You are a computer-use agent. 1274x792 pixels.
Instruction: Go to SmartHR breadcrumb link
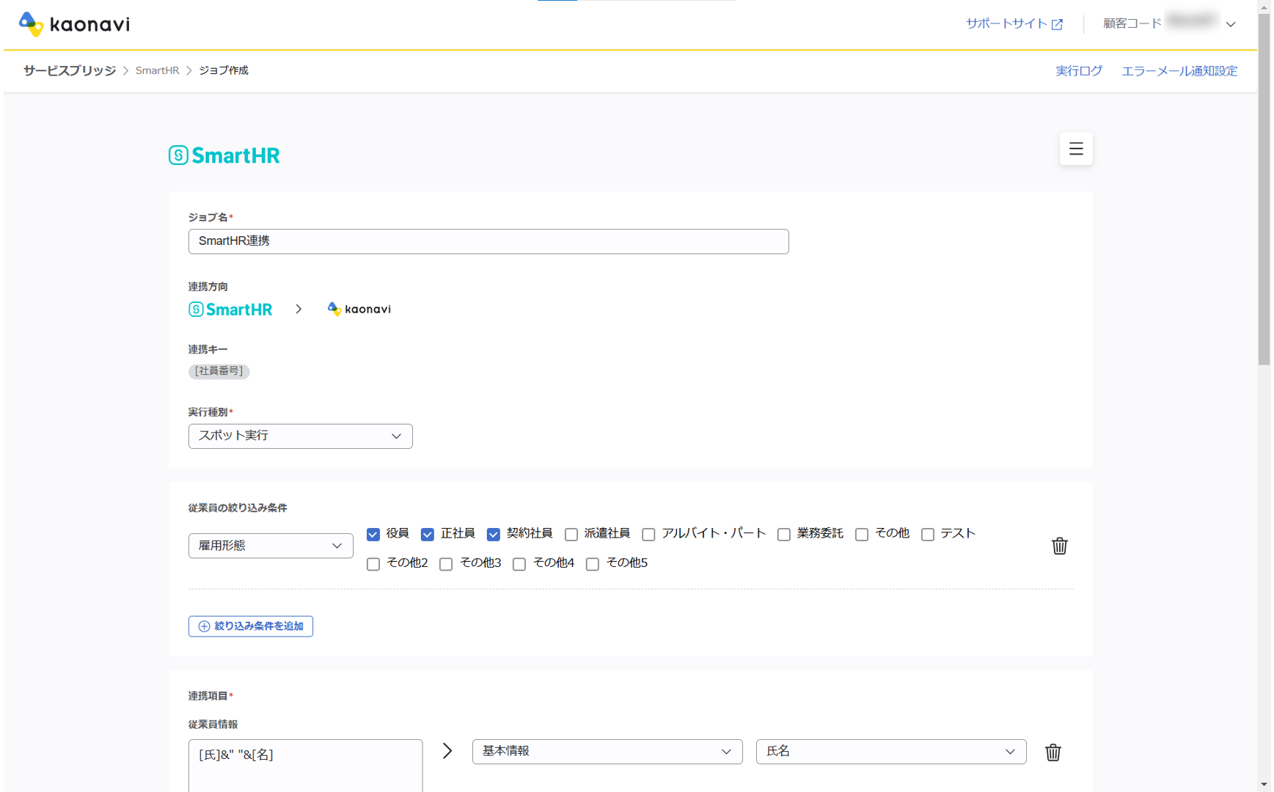[x=157, y=70]
